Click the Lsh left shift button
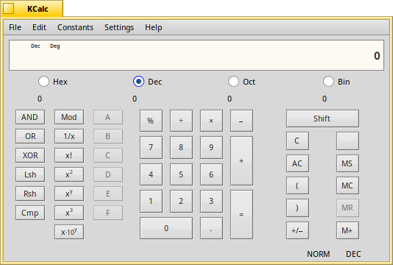This screenshot has width=393, height=265. [30, 174]
